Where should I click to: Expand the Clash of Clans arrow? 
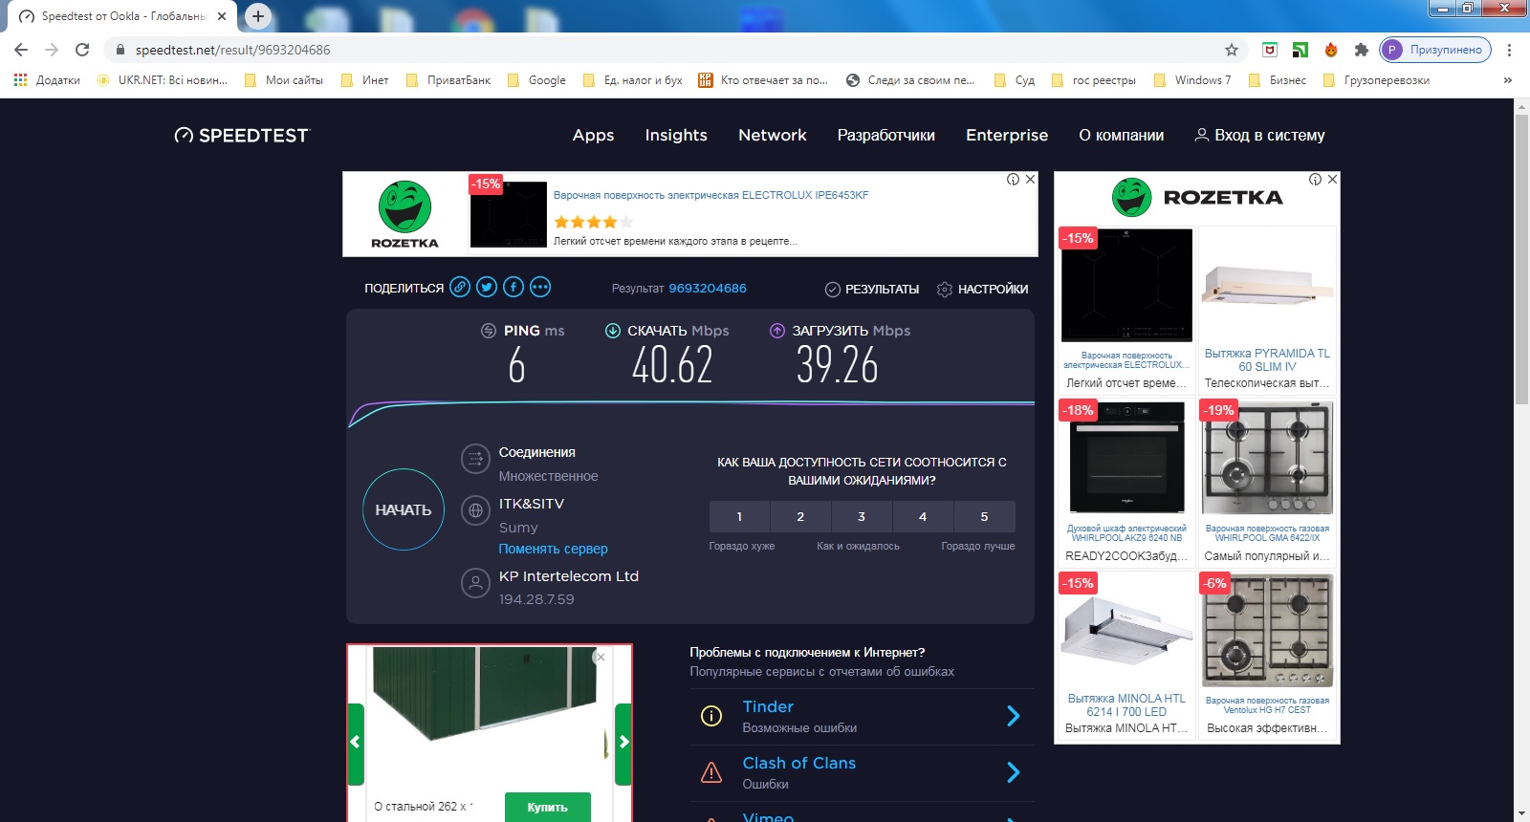(x=1014, y=772)
